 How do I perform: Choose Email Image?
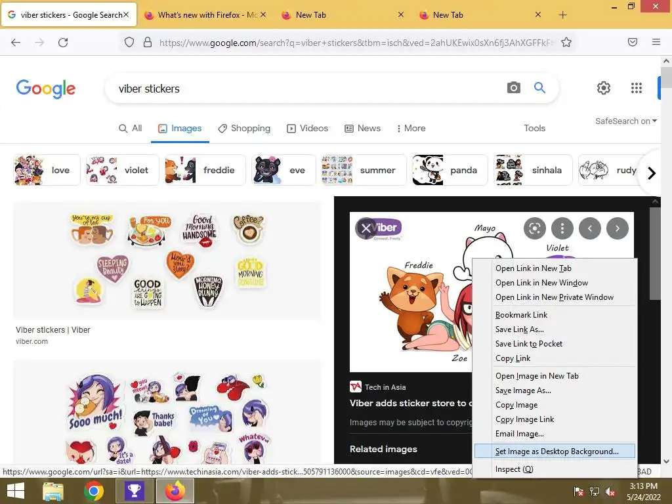(x=555, y=434)
